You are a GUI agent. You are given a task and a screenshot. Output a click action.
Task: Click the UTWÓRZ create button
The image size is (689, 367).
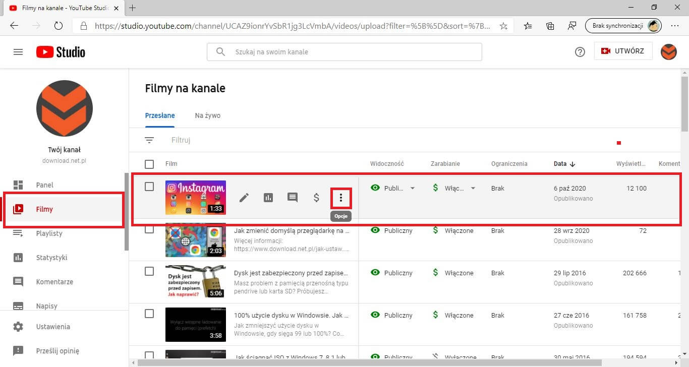pos(623,51)
